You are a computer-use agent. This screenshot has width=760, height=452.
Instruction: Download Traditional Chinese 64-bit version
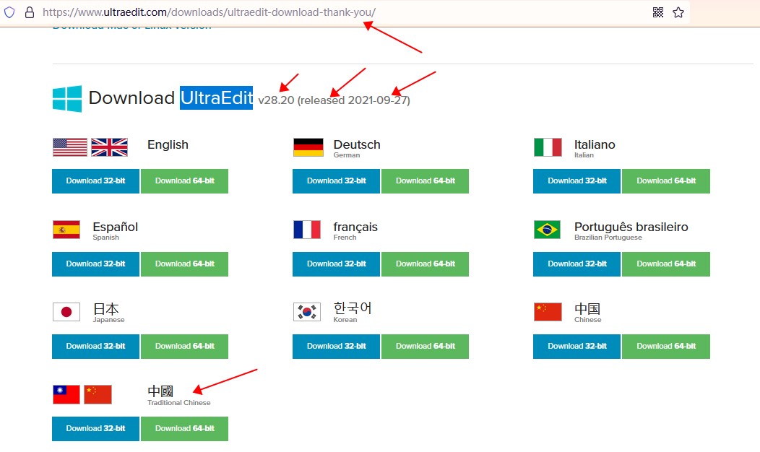[185, 429]
